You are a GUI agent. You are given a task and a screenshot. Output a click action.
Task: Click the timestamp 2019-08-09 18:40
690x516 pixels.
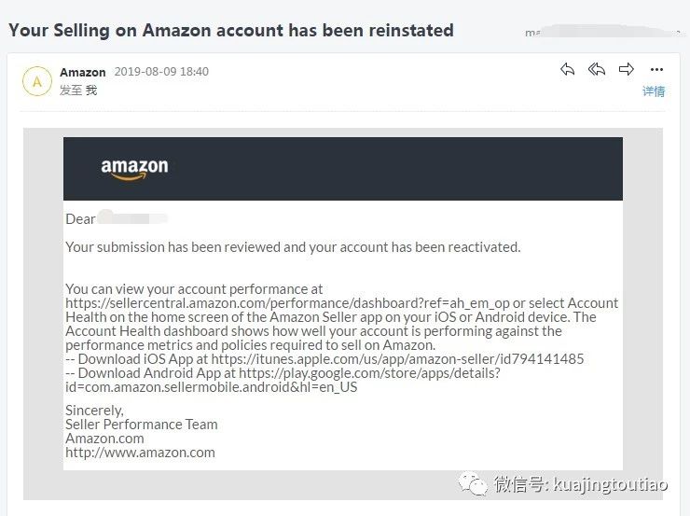tap(161, 72)
